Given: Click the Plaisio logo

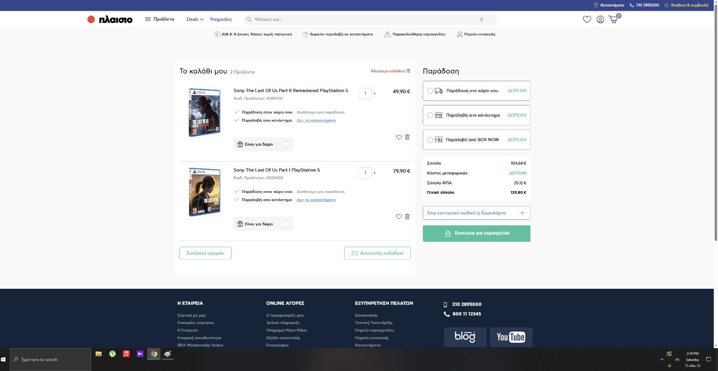Looking at the screenshot, I should click(110, 19).
